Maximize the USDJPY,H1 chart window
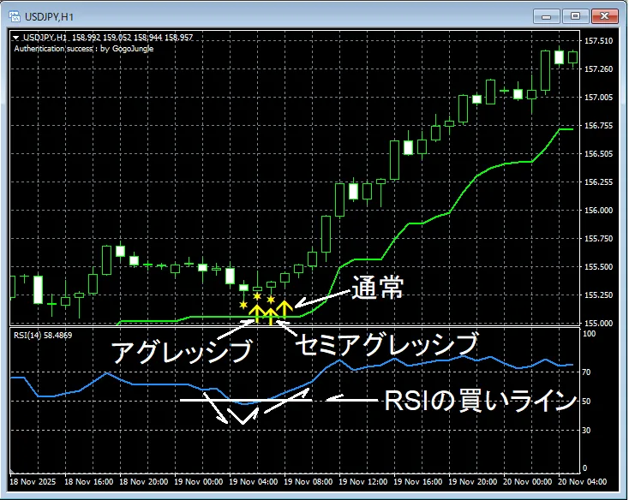The height and width of the screenshot is (500, 629). pos(575,16)
